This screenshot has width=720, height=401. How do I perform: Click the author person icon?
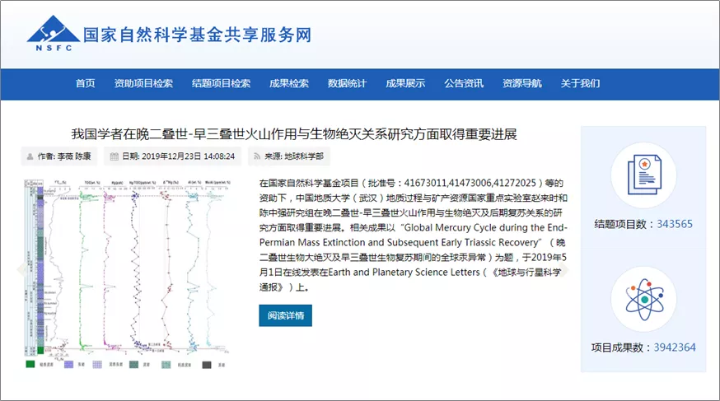click(30, 156)
